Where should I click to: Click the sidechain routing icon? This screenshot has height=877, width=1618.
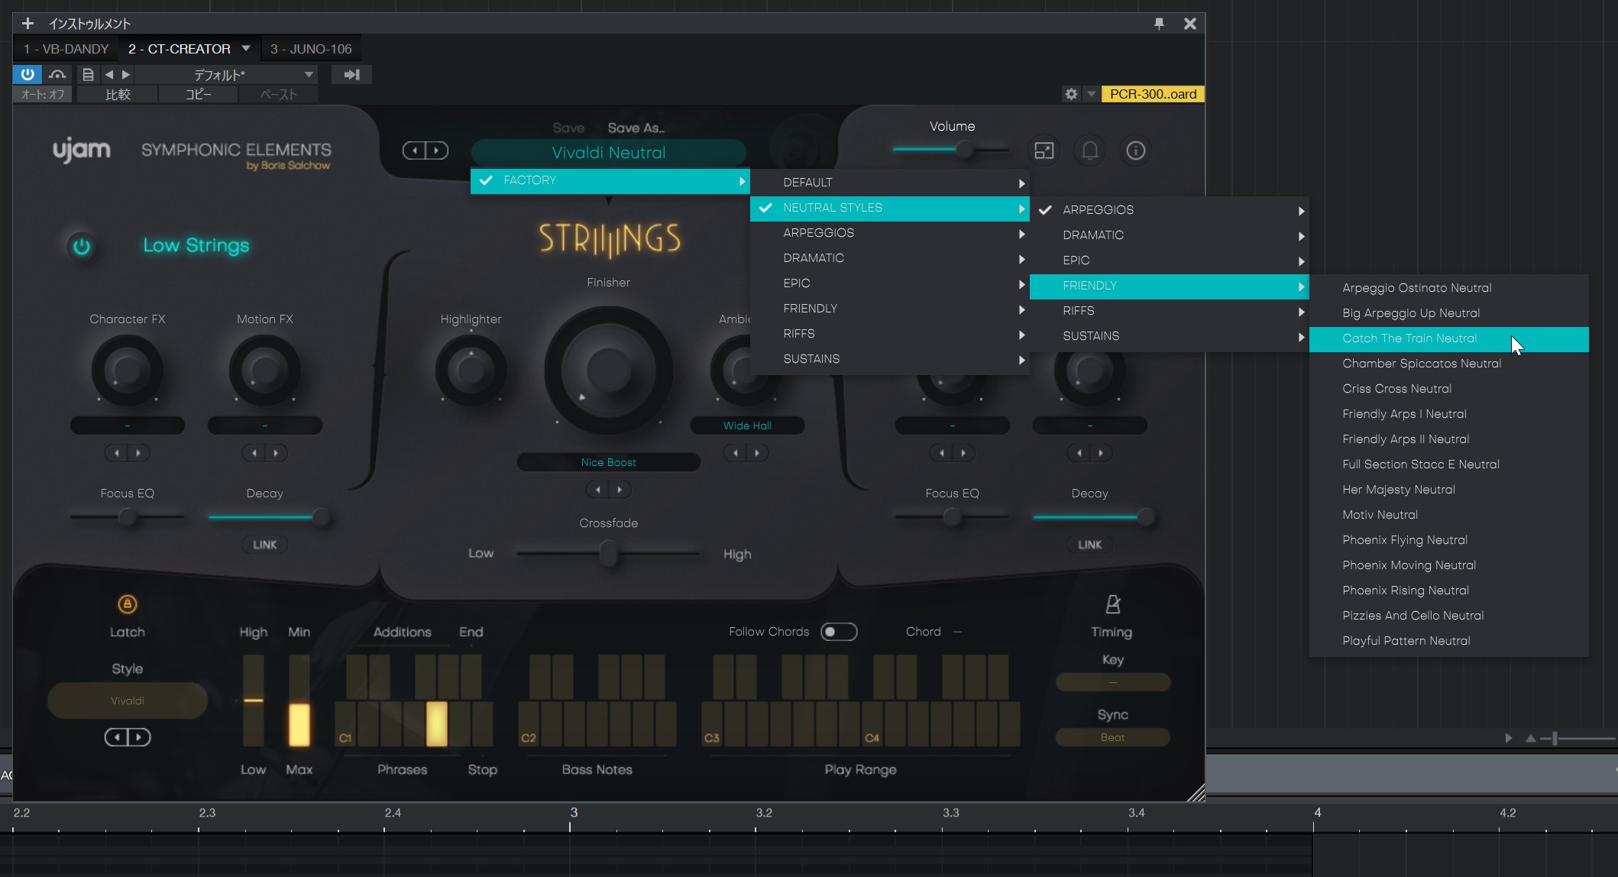click(x=351, y=74)
